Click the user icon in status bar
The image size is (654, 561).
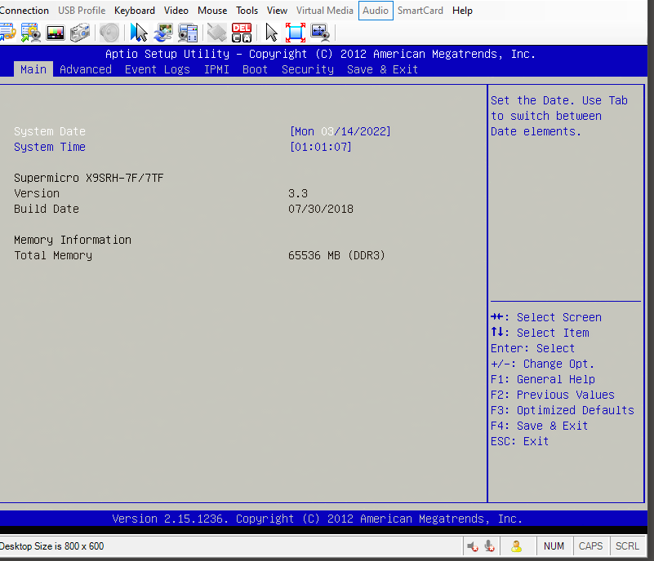[x=516, y=546]
